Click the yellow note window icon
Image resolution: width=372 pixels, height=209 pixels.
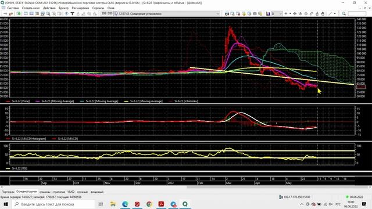(244, 13)
